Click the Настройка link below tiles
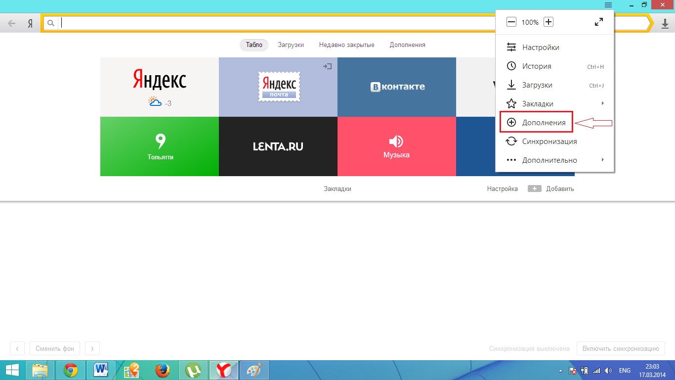This screenshot has width=675, height=380. click(502, 189)
